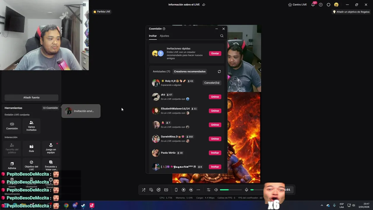Open DarwinNina.D's profile avatar
This screenshot has height=210, width=373.
click(156, 139)
